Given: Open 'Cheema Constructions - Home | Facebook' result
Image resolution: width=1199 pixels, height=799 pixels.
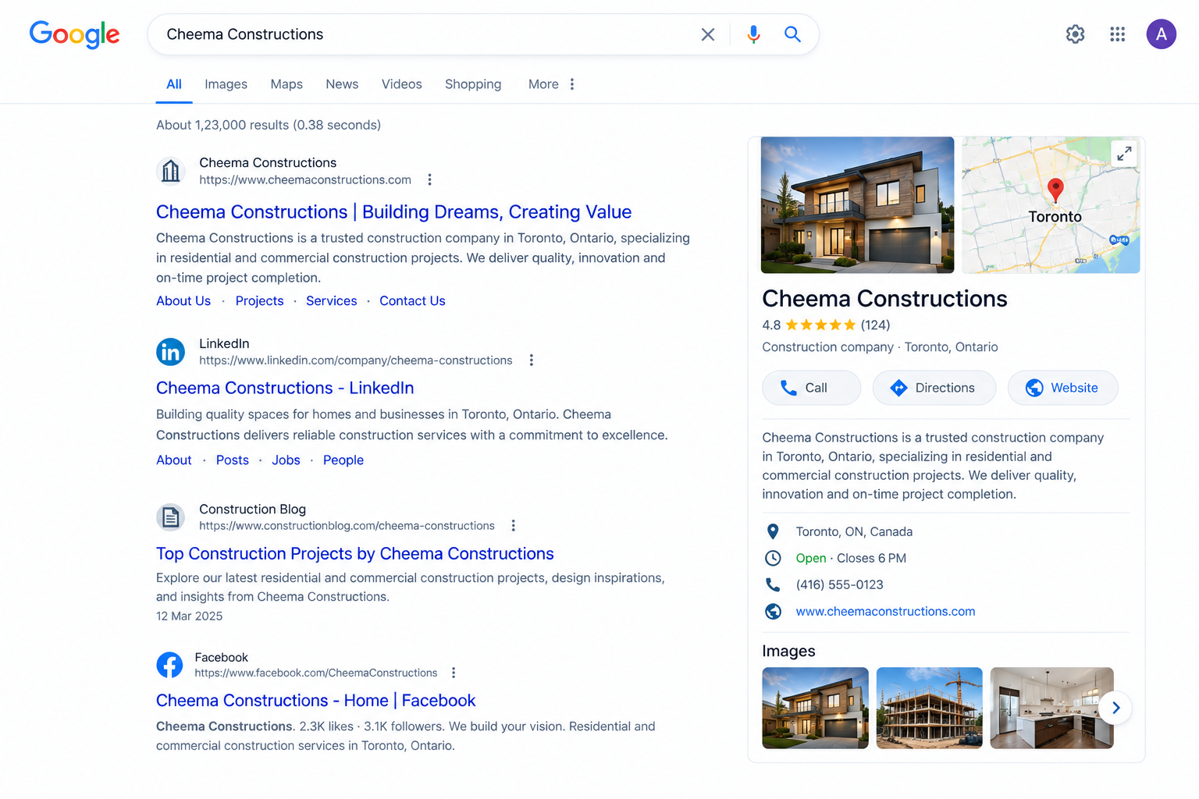Looking at the screenshot, I should pyautogui.click(x=315, y=701).
